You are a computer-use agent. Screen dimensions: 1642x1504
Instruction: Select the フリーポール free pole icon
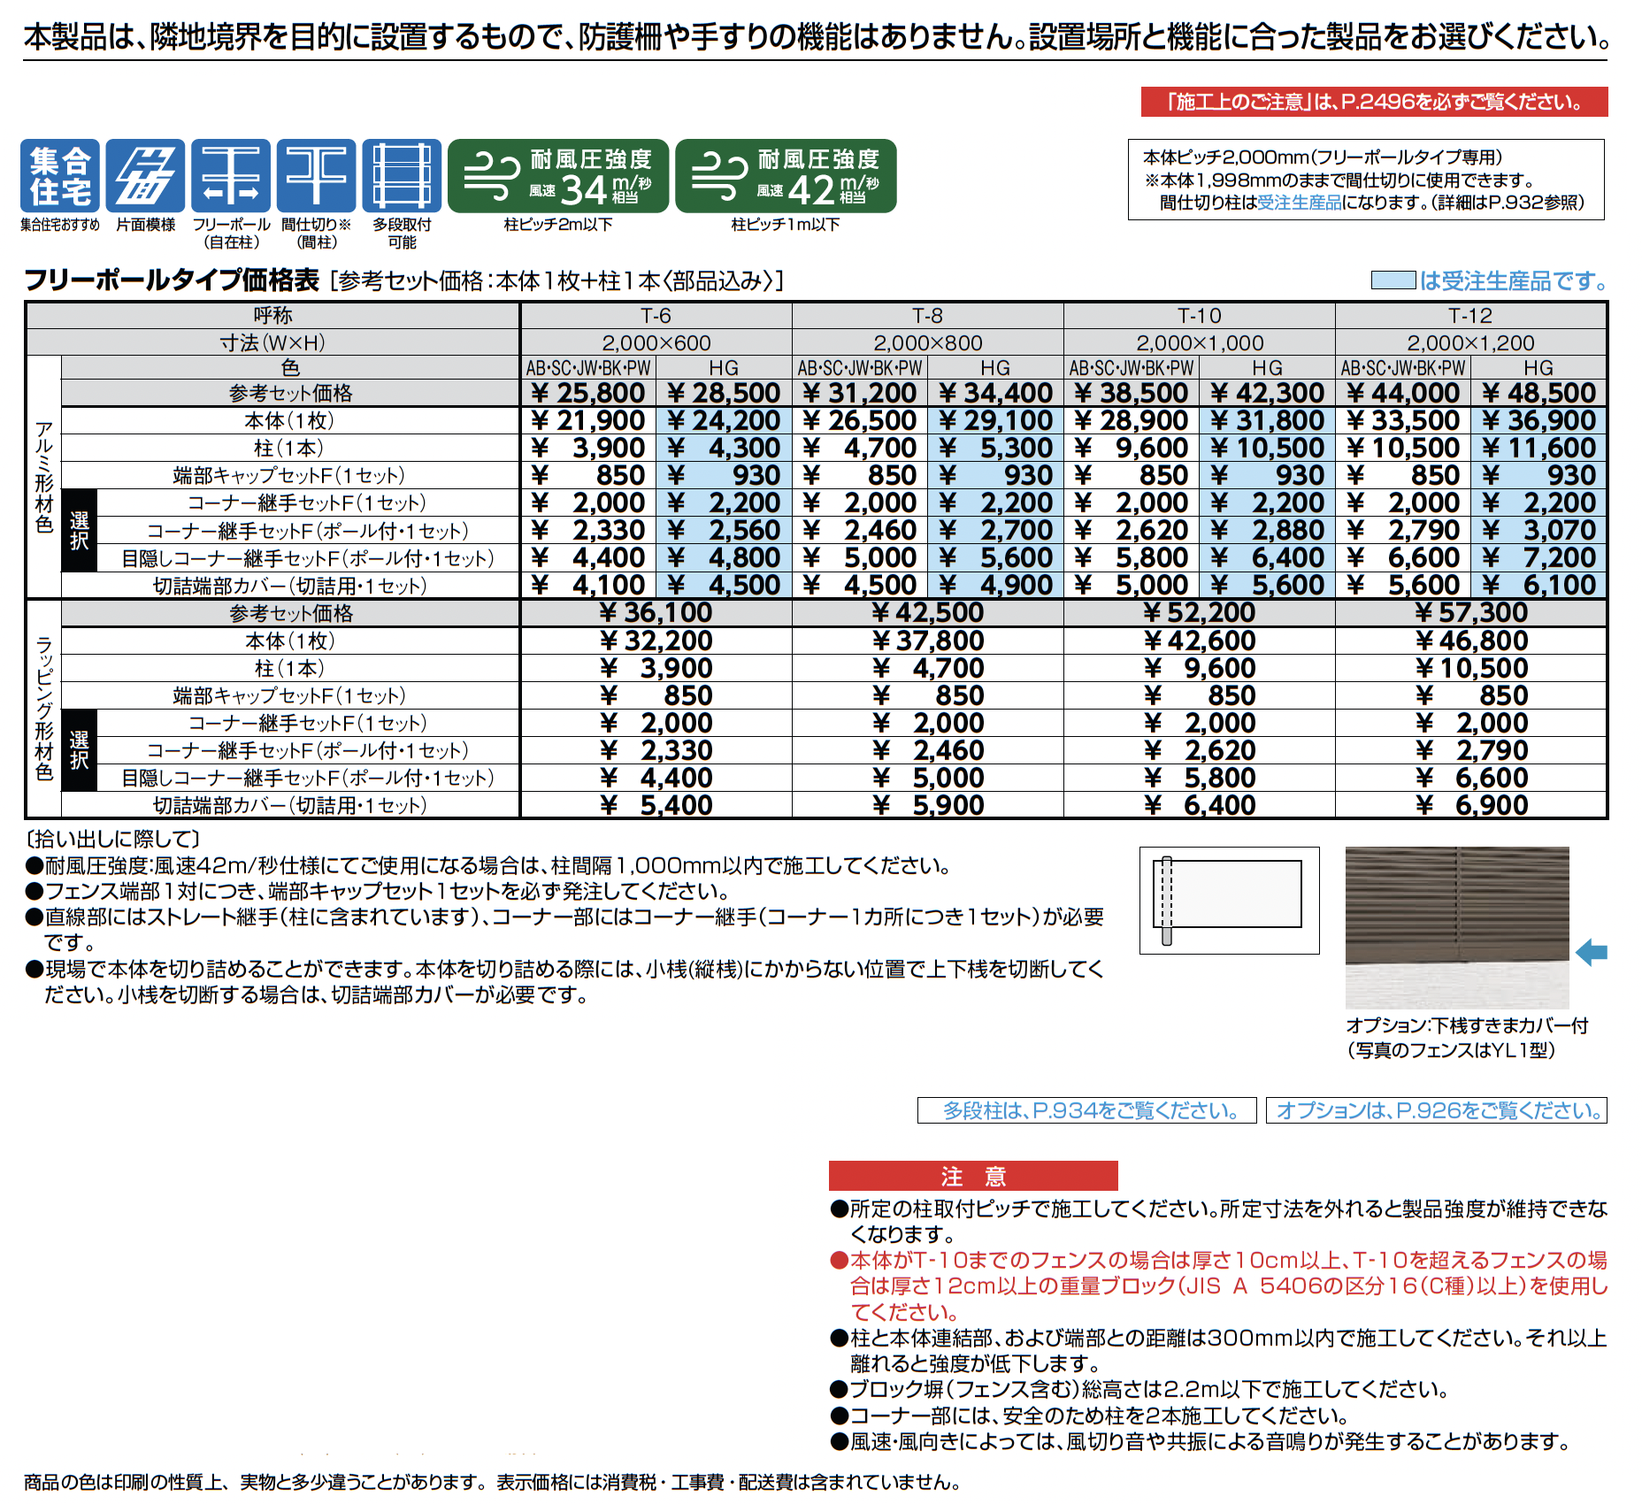click(x=231, y=176)
